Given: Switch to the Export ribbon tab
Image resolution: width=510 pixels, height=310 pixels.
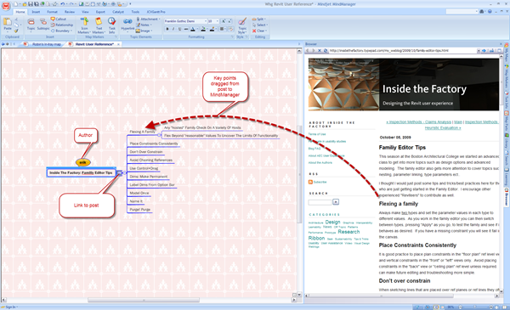Looking at the screenshot, I should click(100, 12).
